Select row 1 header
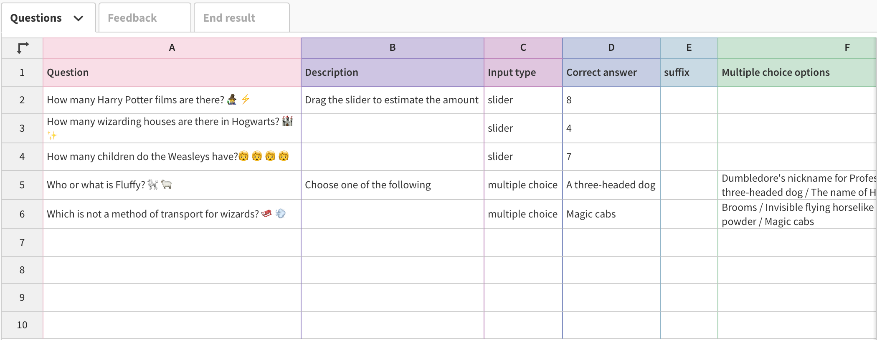877x340 pixels. pyautogui.click(x=22, y=72)
